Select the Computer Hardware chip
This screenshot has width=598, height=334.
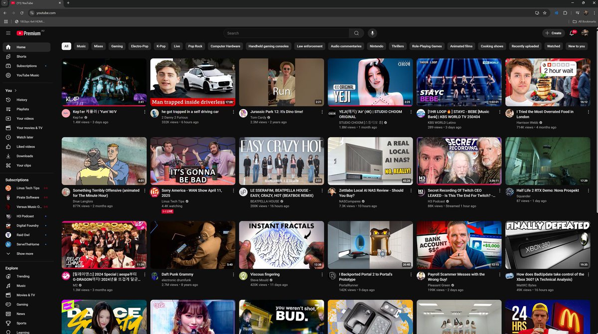click(225, 46)
